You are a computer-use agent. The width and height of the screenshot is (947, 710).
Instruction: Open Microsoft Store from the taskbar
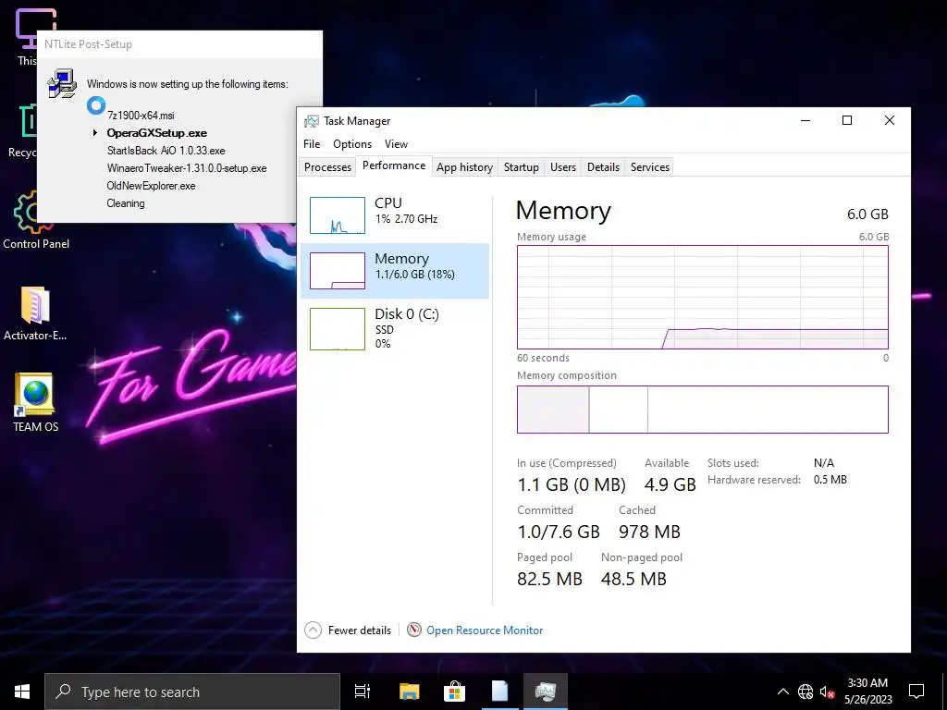click(454, 692)
